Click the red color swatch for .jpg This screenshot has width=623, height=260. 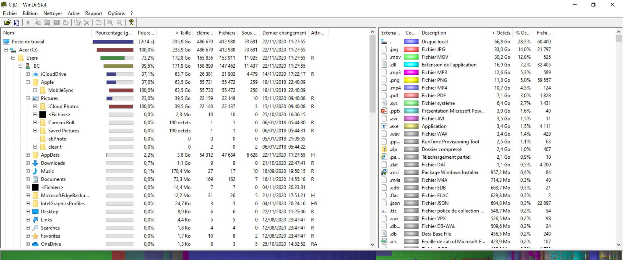[x=411, y=49]
